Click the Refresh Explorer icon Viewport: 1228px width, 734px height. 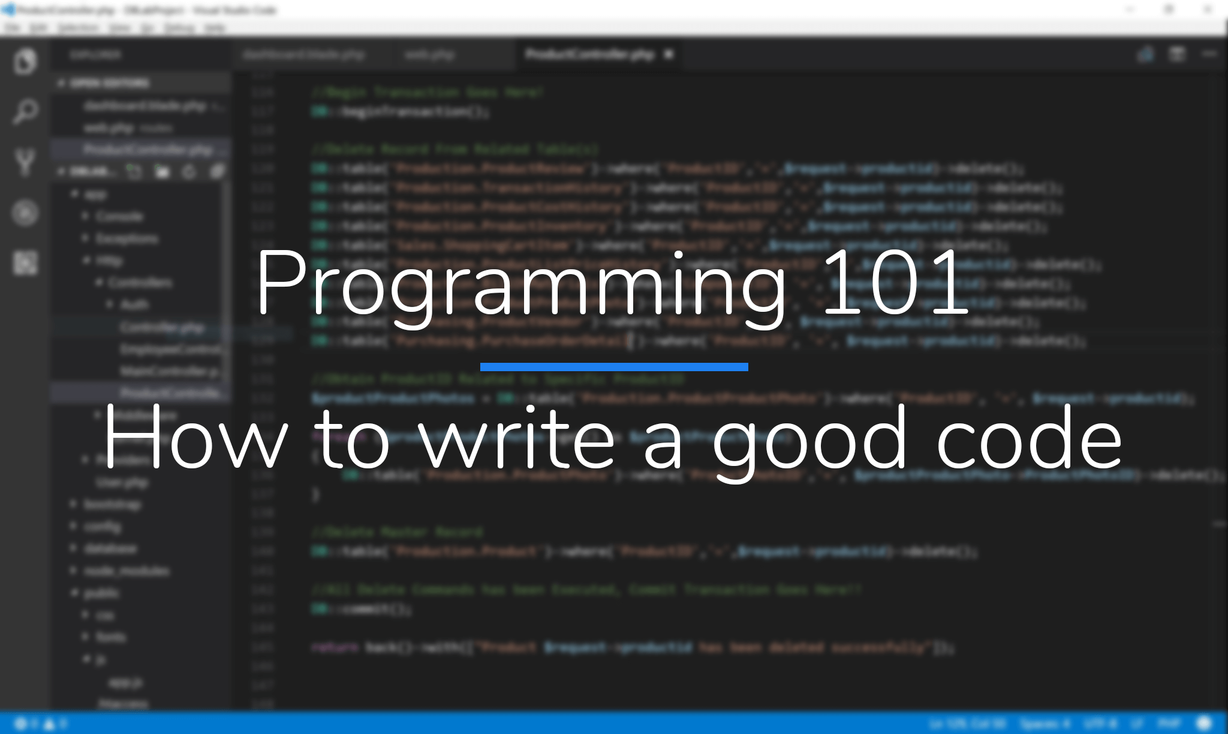coord(189,172)
